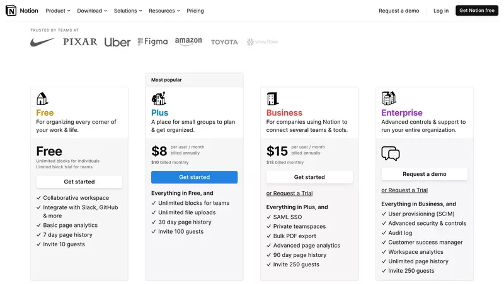The image size is (504, 284).
Task: Click the Free plan house icon
Action: click(42, 99)
